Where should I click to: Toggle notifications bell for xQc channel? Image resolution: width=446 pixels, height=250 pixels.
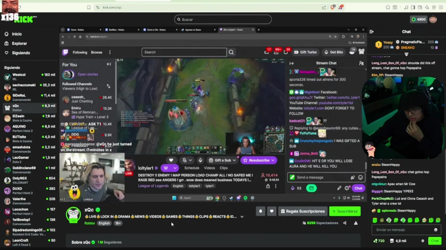click(x=260, y=211)
